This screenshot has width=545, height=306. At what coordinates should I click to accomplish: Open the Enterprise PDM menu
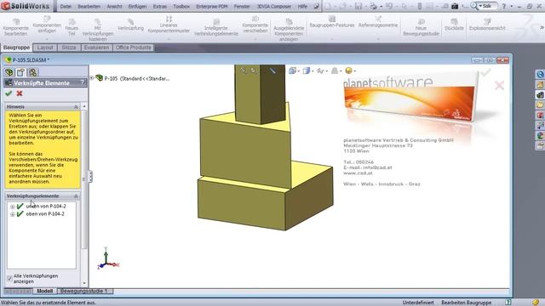point(212,6)
